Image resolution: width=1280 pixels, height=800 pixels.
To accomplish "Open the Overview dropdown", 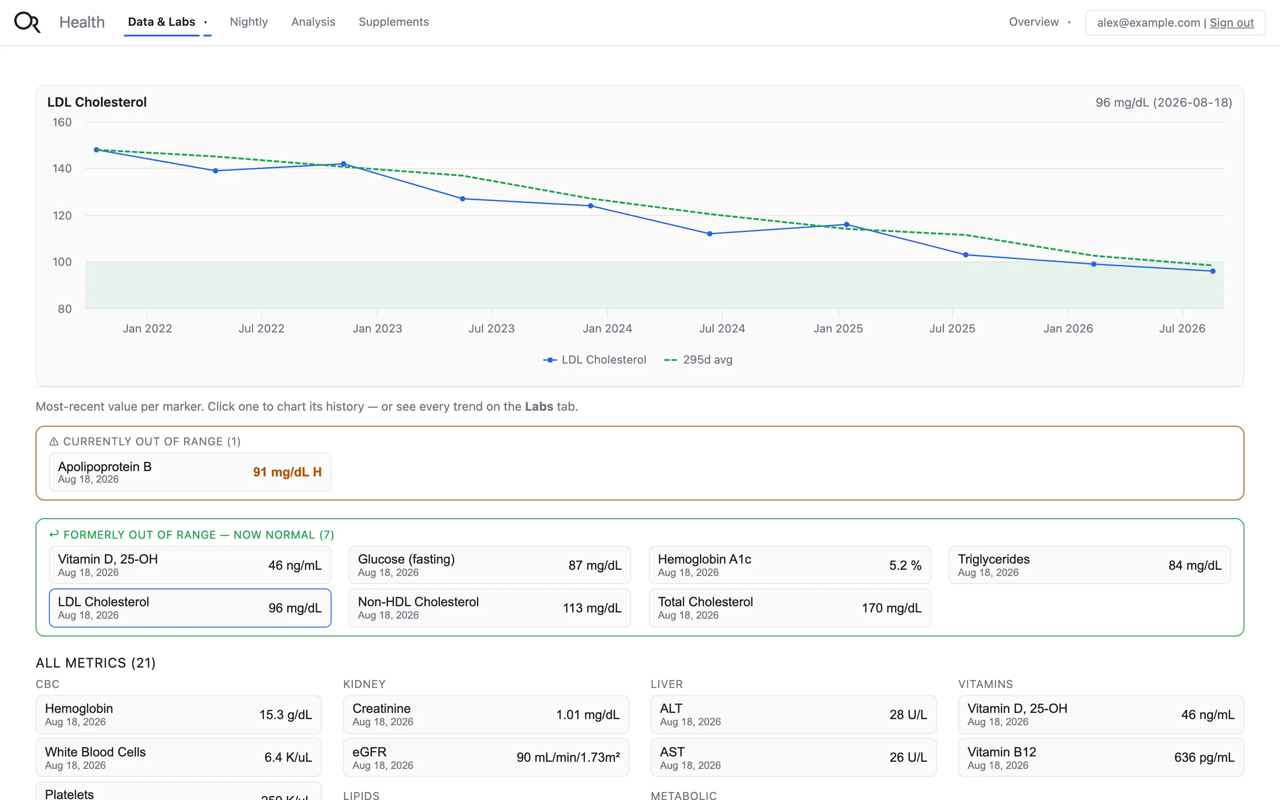I will 1040,22.
